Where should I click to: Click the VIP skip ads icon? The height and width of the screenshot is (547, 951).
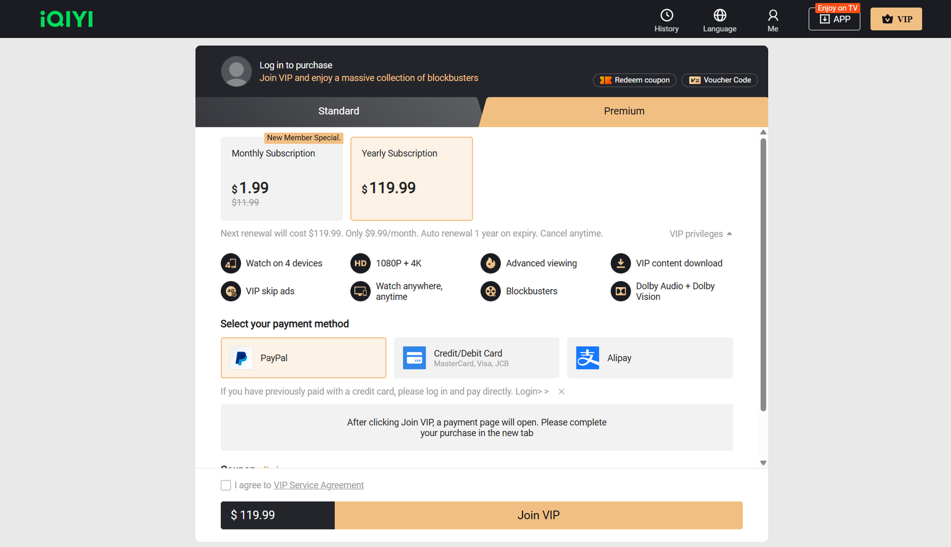coord(231,291)
